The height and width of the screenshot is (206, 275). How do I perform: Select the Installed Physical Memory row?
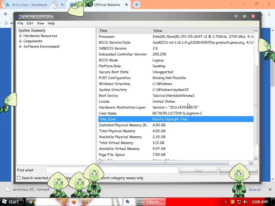175,125
